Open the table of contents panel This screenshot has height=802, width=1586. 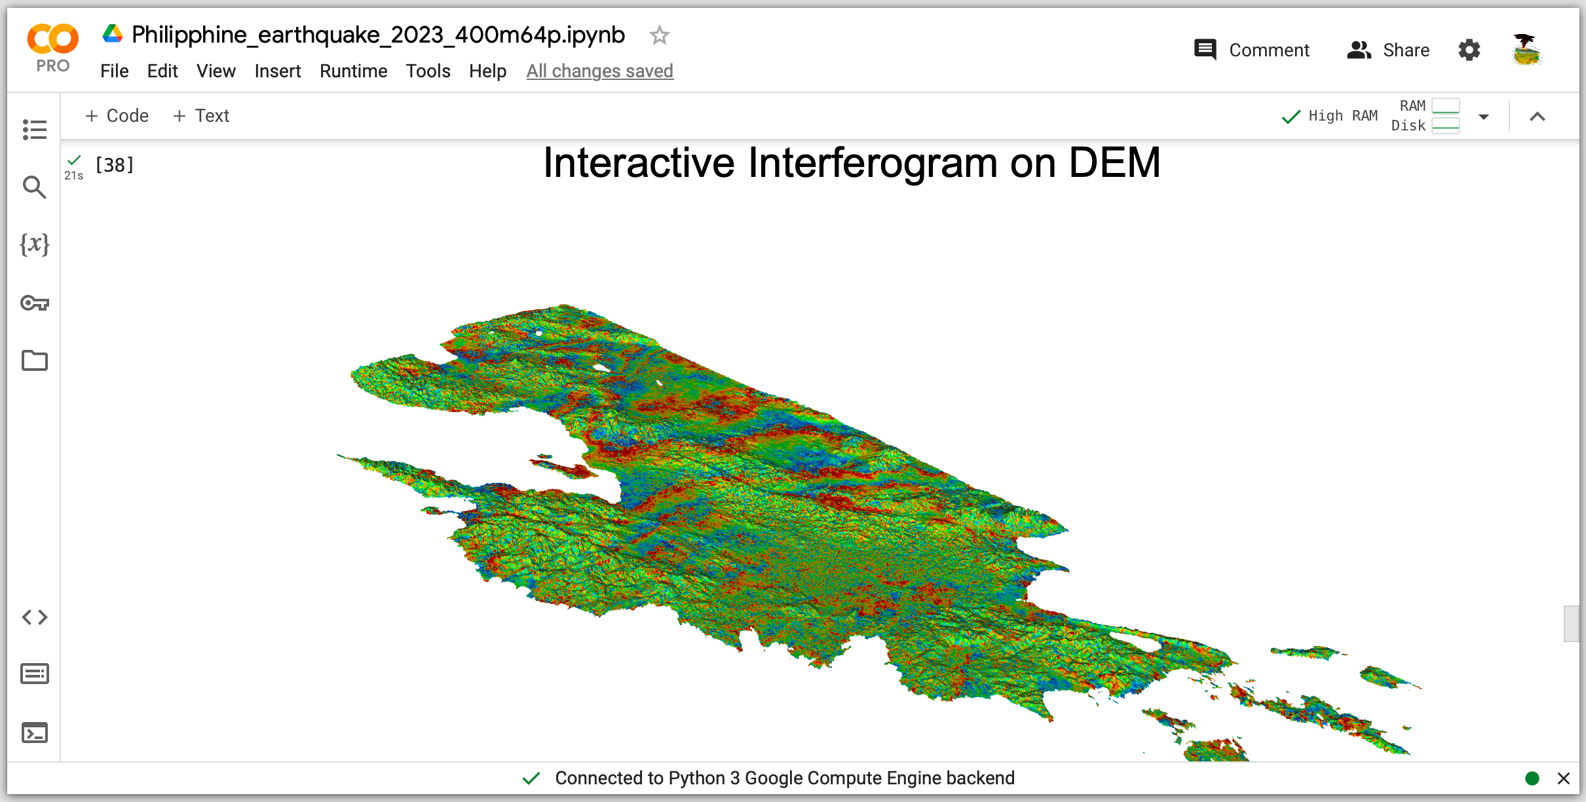[34, 129]
